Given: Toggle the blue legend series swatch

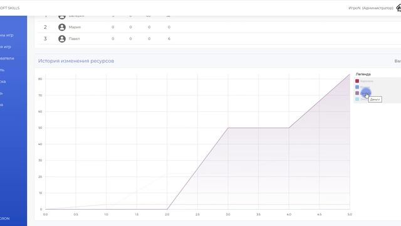Looking at the screenshot, I should (x=357, y=87).
